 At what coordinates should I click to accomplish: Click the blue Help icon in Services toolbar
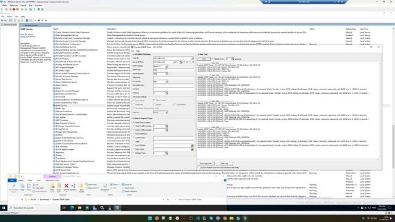click(x=27, y=20)
